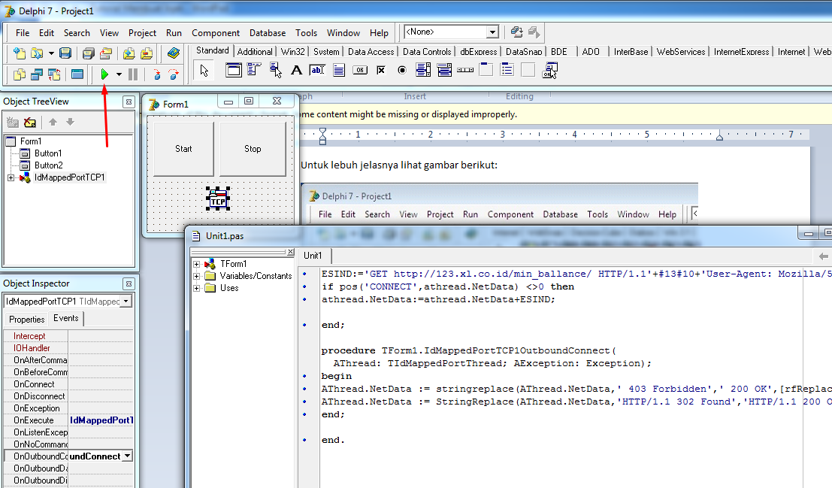Click the Save current desktop icon

[516, 32]
